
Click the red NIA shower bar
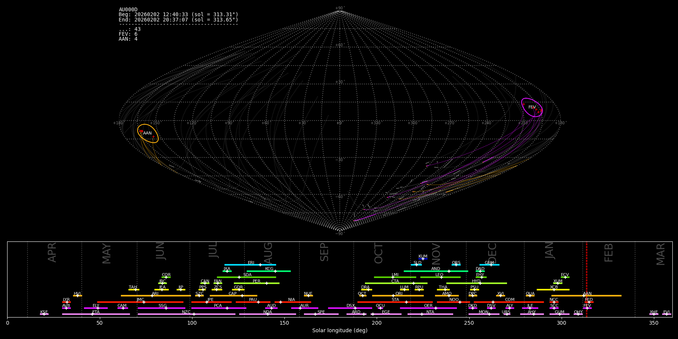293,302
